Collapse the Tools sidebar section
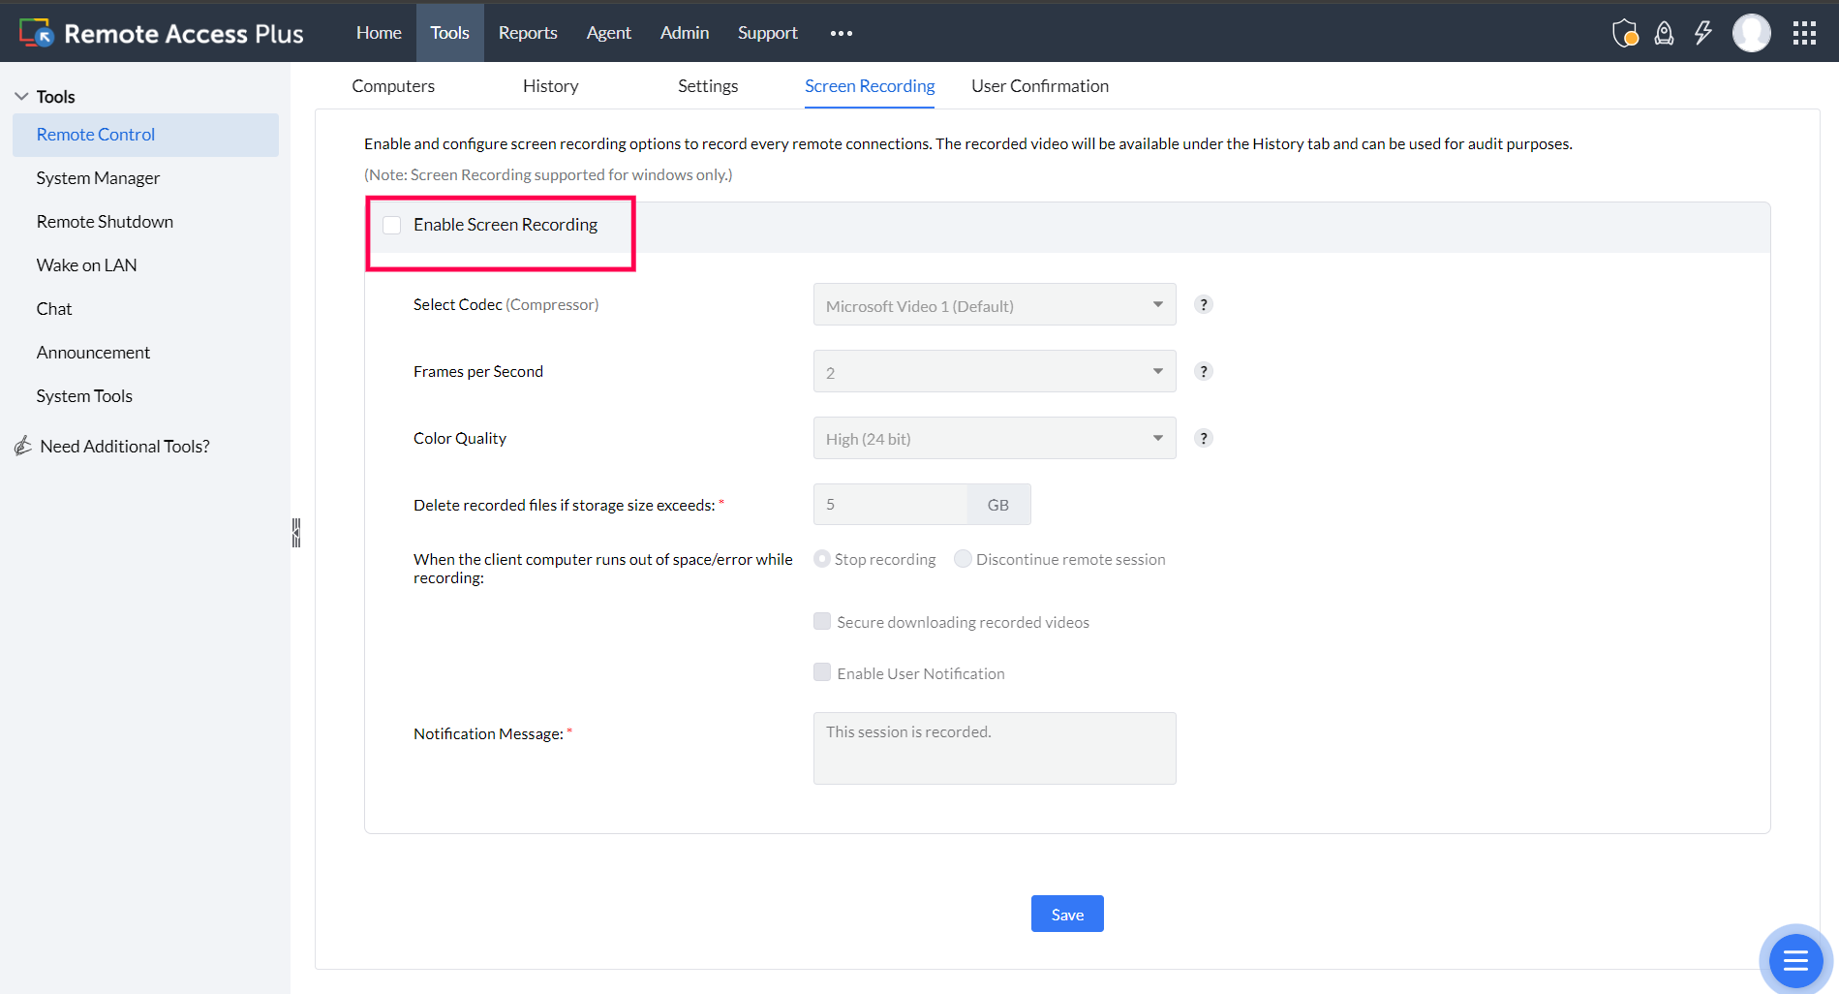Image resolution: width=1839 pixels, height=994 pixels. pos(21,96)
